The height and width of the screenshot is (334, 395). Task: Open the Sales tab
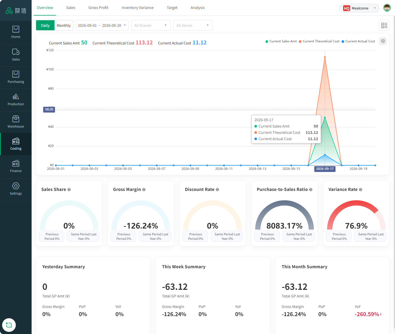click(71, 8)
